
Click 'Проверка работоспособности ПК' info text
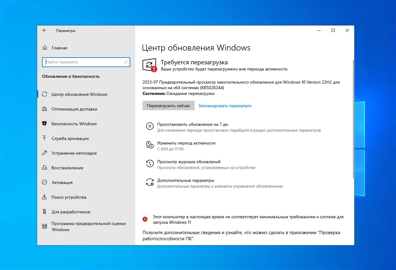click(x=241, y=235)
